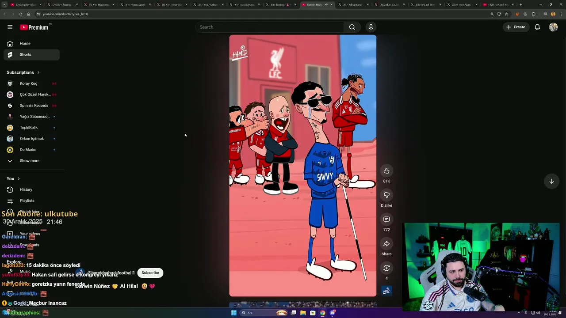
Task: Open Orkun Işıtmak channel
Action: coord(31,139)
